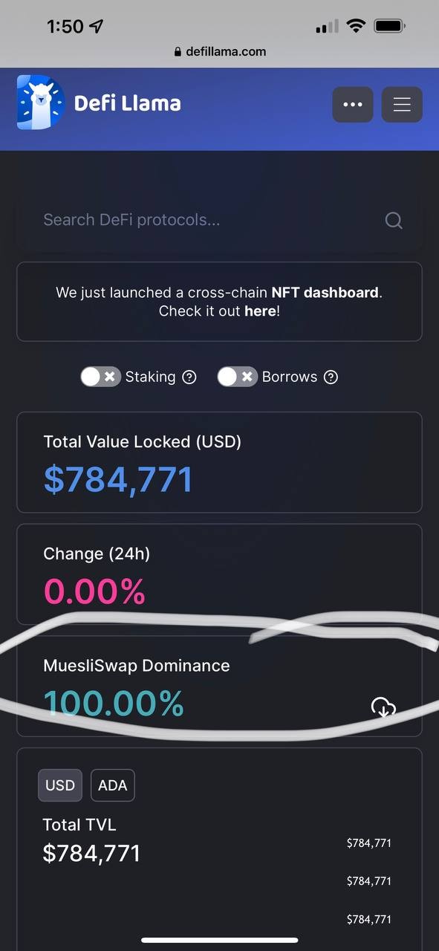Open the 'here' NFT dashboard link

260,311
